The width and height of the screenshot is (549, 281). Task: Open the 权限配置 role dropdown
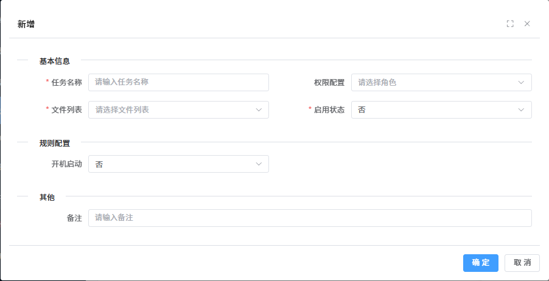coord(441,82)
